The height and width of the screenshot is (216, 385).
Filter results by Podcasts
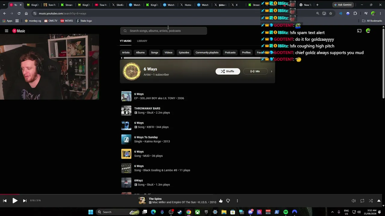pos(230,52)
